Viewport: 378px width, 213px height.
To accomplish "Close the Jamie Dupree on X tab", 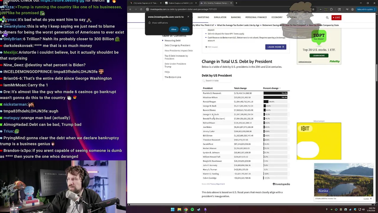I will pyautogui.click(x=161, y=3).
